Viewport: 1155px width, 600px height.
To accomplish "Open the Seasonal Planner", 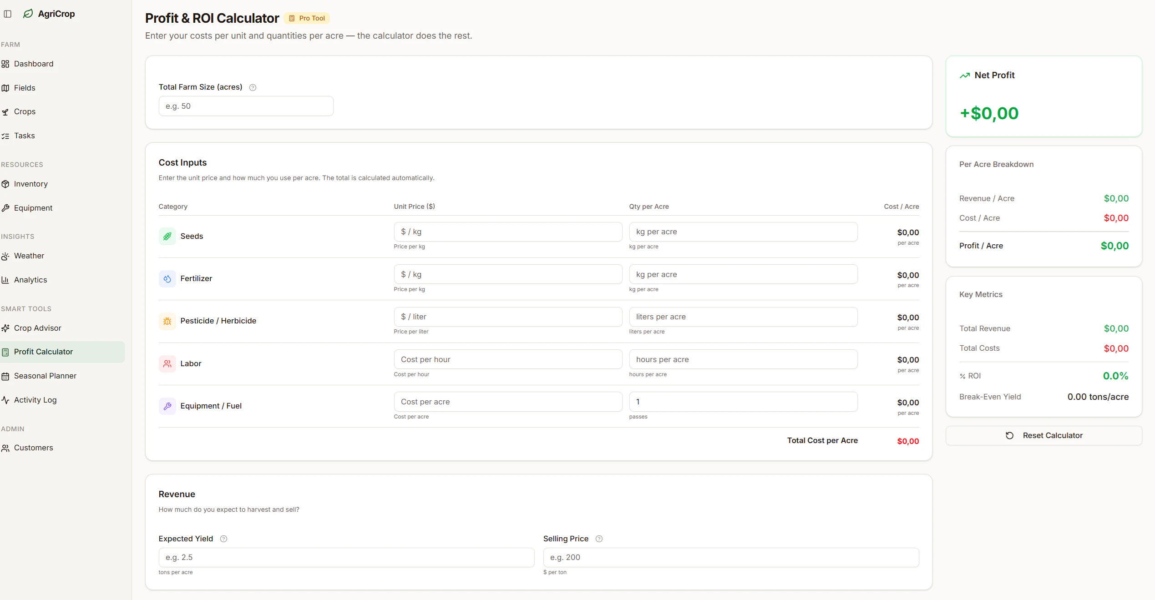I will (45, 376).
